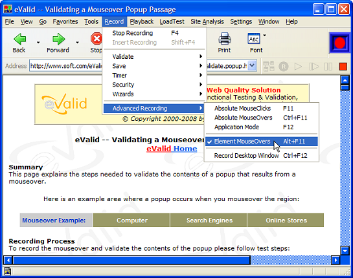The height and width of the screenshot is (278, 353).
Task: Open the Favorites menu
Action: tap(65, 21)
